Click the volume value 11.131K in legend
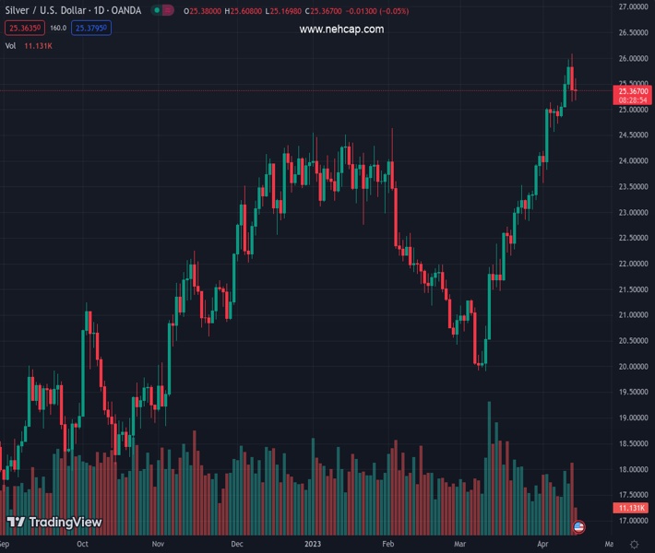Image resolution: width=655 pixels, height=553 pixels. pyautogui.click(x=38, y=46)
